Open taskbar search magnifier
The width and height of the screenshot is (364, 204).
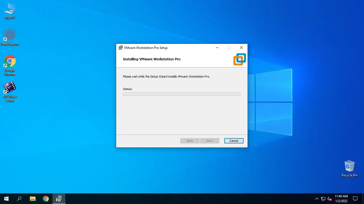(19, 199)
